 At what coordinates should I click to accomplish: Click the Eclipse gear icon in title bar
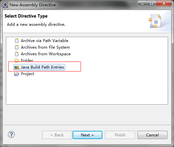click(5, 5)
